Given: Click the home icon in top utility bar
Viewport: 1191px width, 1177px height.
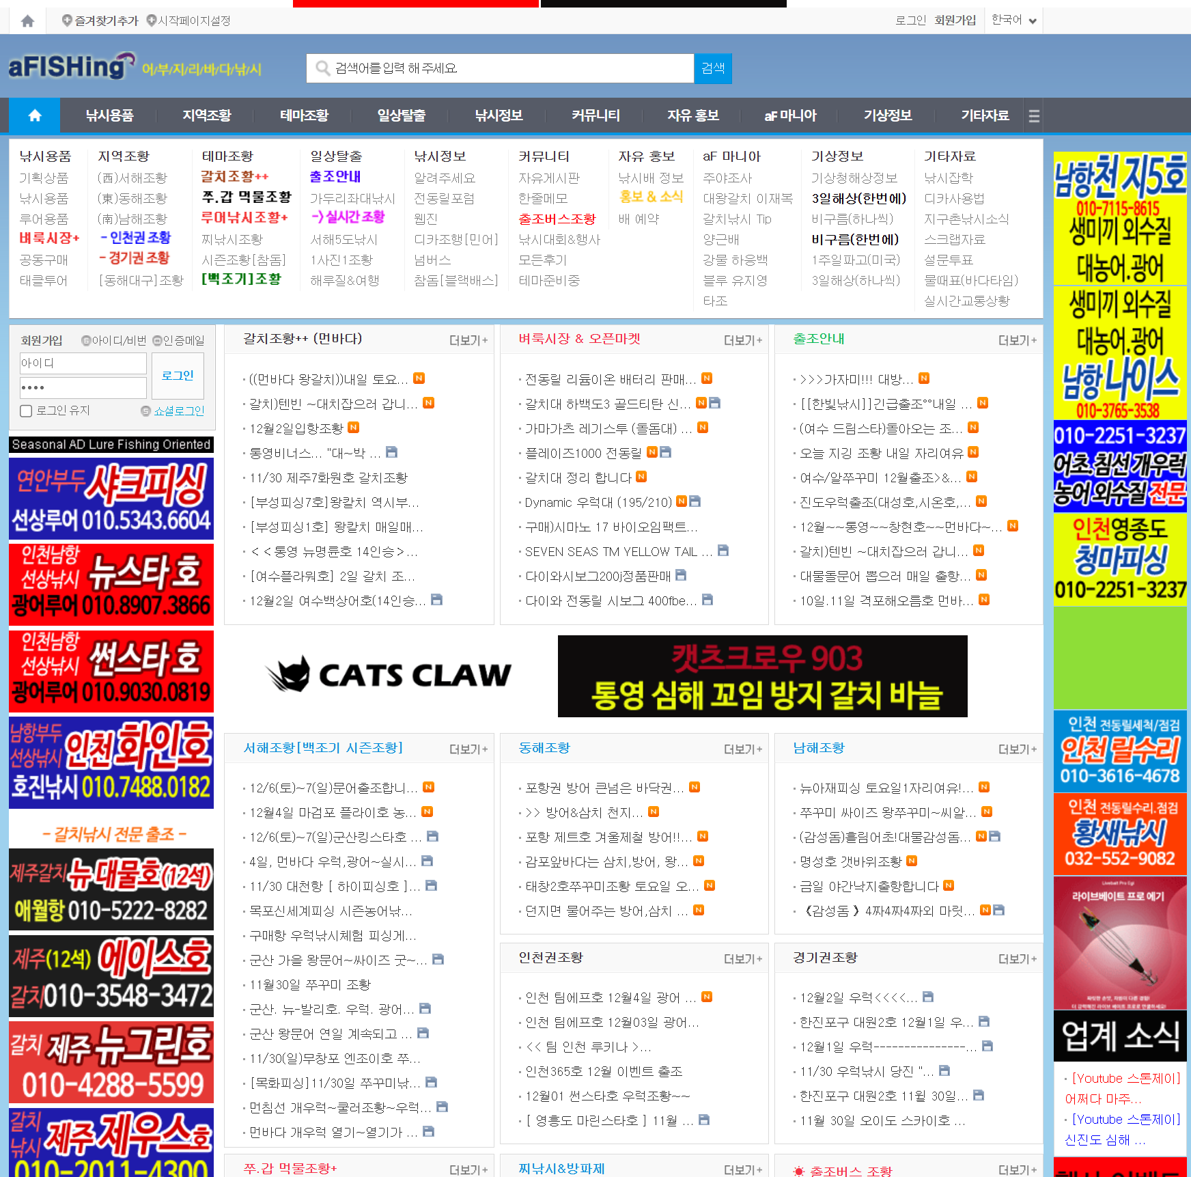Looking at the screenshot, I should (27, 21).
